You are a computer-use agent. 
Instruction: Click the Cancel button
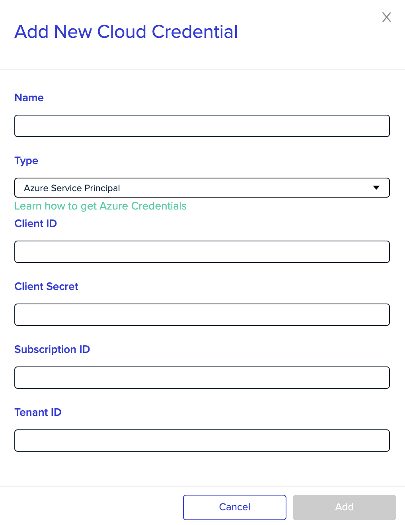coord(234,507)
